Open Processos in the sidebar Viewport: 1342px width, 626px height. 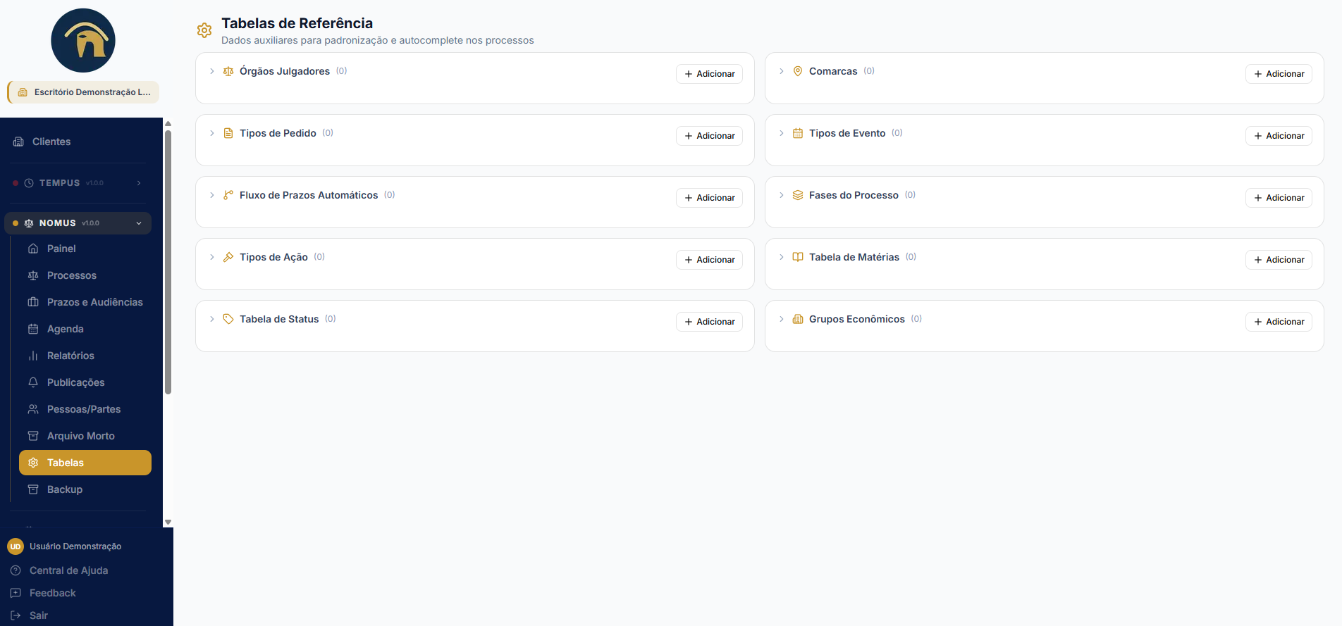click(x=85, y=275)
